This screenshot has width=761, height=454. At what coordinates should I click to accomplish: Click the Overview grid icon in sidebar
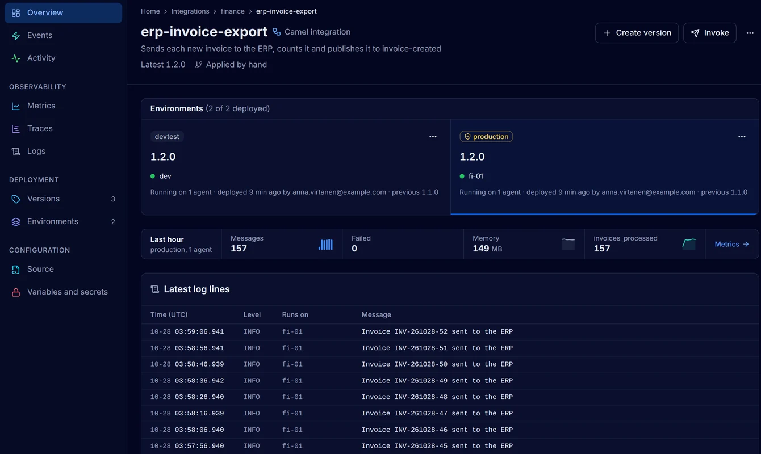click(16, 12)
